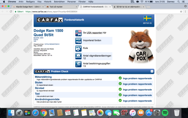188x118 pixels.
Task: Click the Skrotad heading
Action: coord(39,88)
